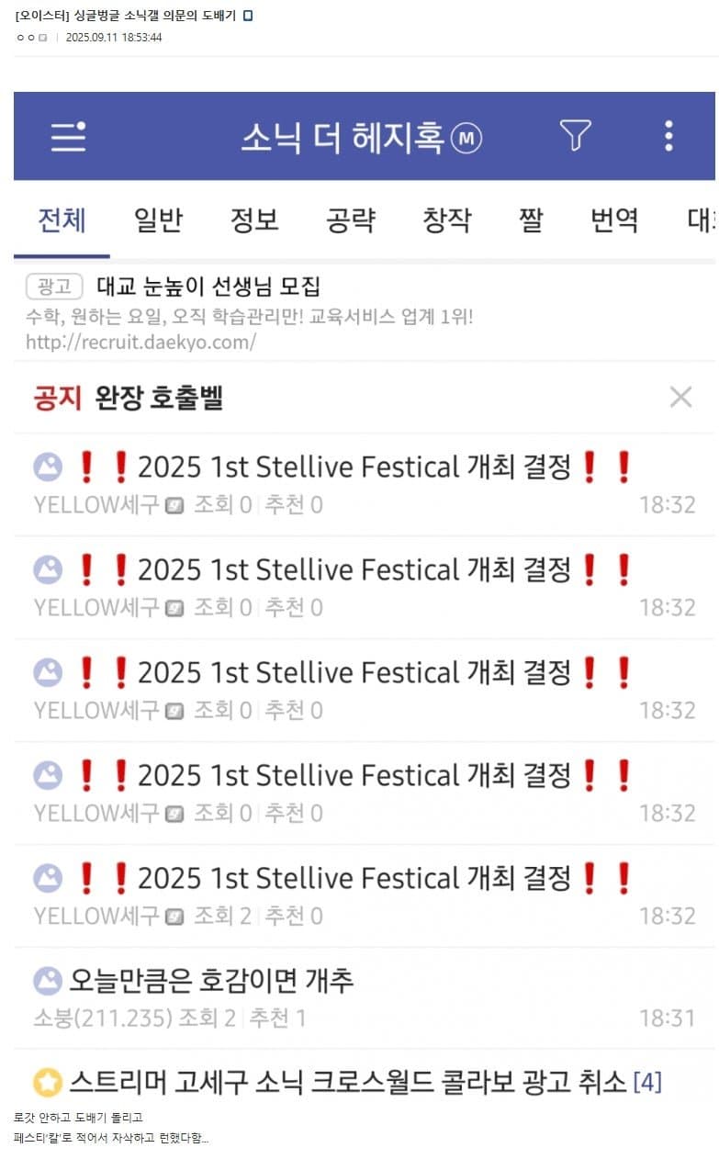The width and height of the screenshot is (719, 1159).
Task: Click the circled M minor gallery badge
Action: (466, 139)
